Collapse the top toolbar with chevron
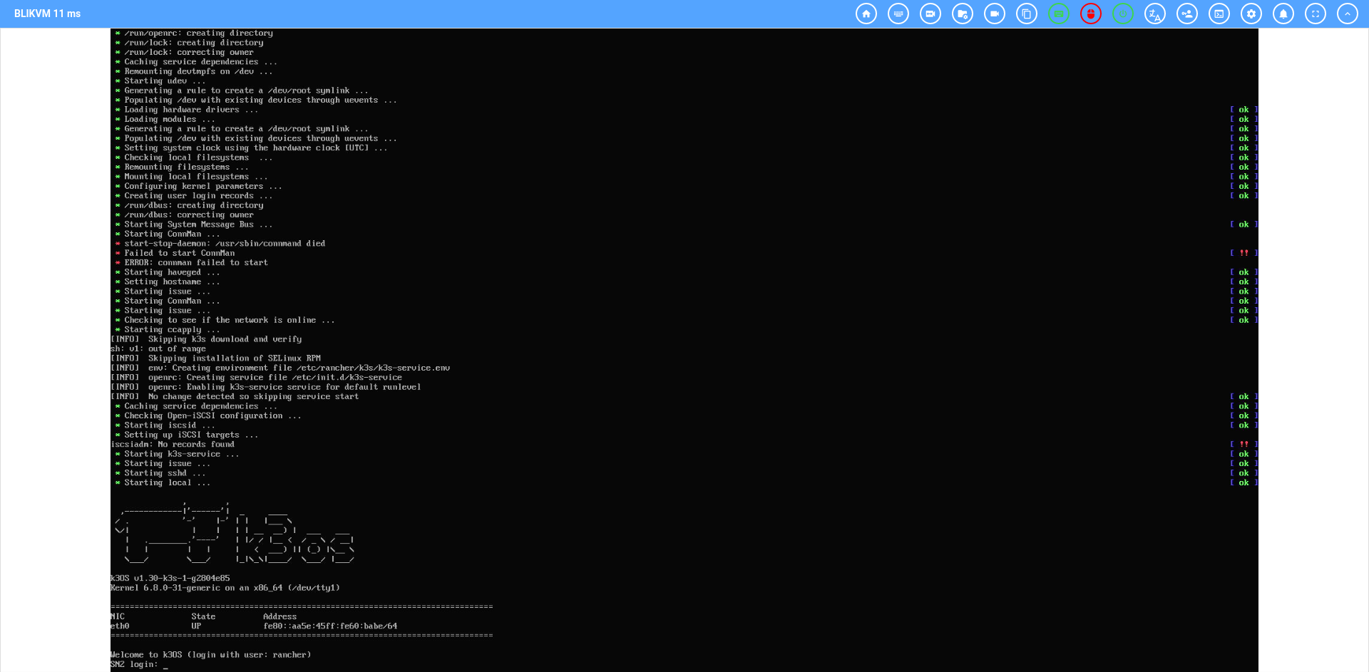Image resolution: width=1369 pixels, height=672 pixels. pos(1348,14)
